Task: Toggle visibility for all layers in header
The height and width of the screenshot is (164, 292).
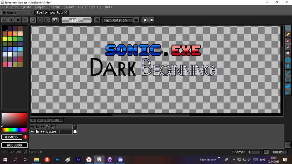Action: 32,127
